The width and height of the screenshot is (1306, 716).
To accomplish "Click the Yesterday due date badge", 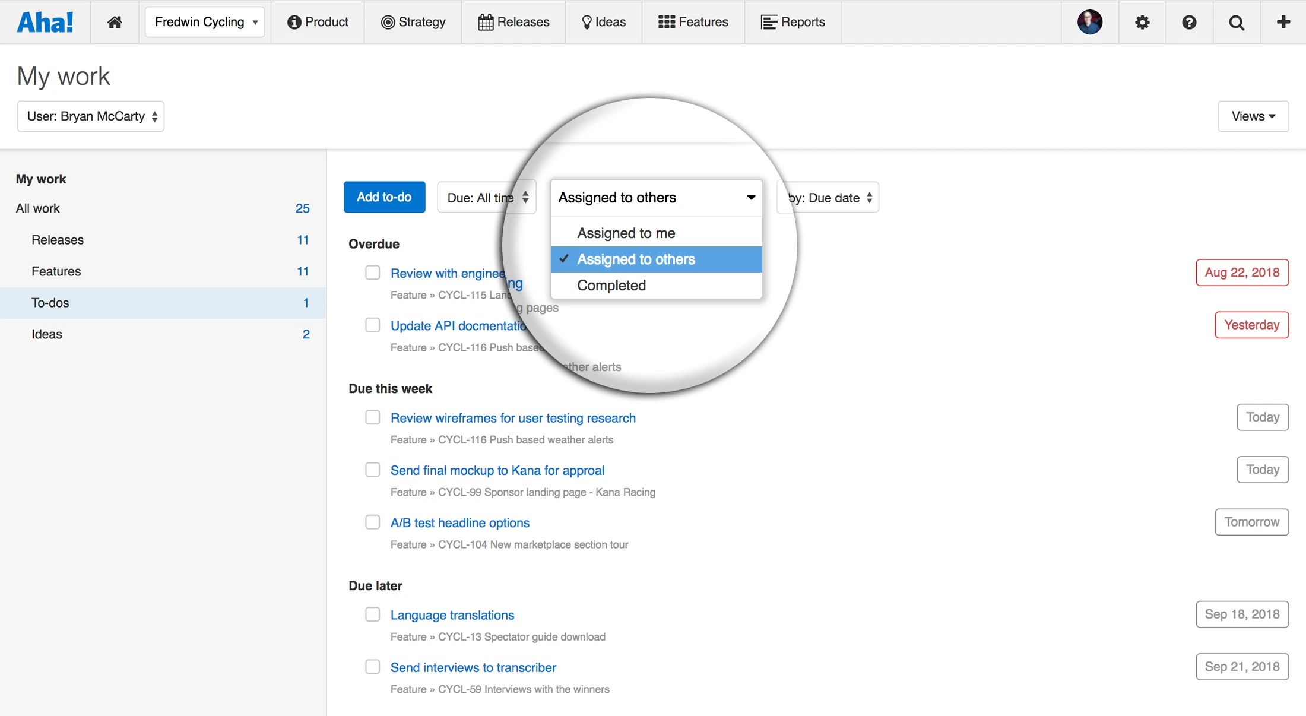I will [x=1251, y=325].
